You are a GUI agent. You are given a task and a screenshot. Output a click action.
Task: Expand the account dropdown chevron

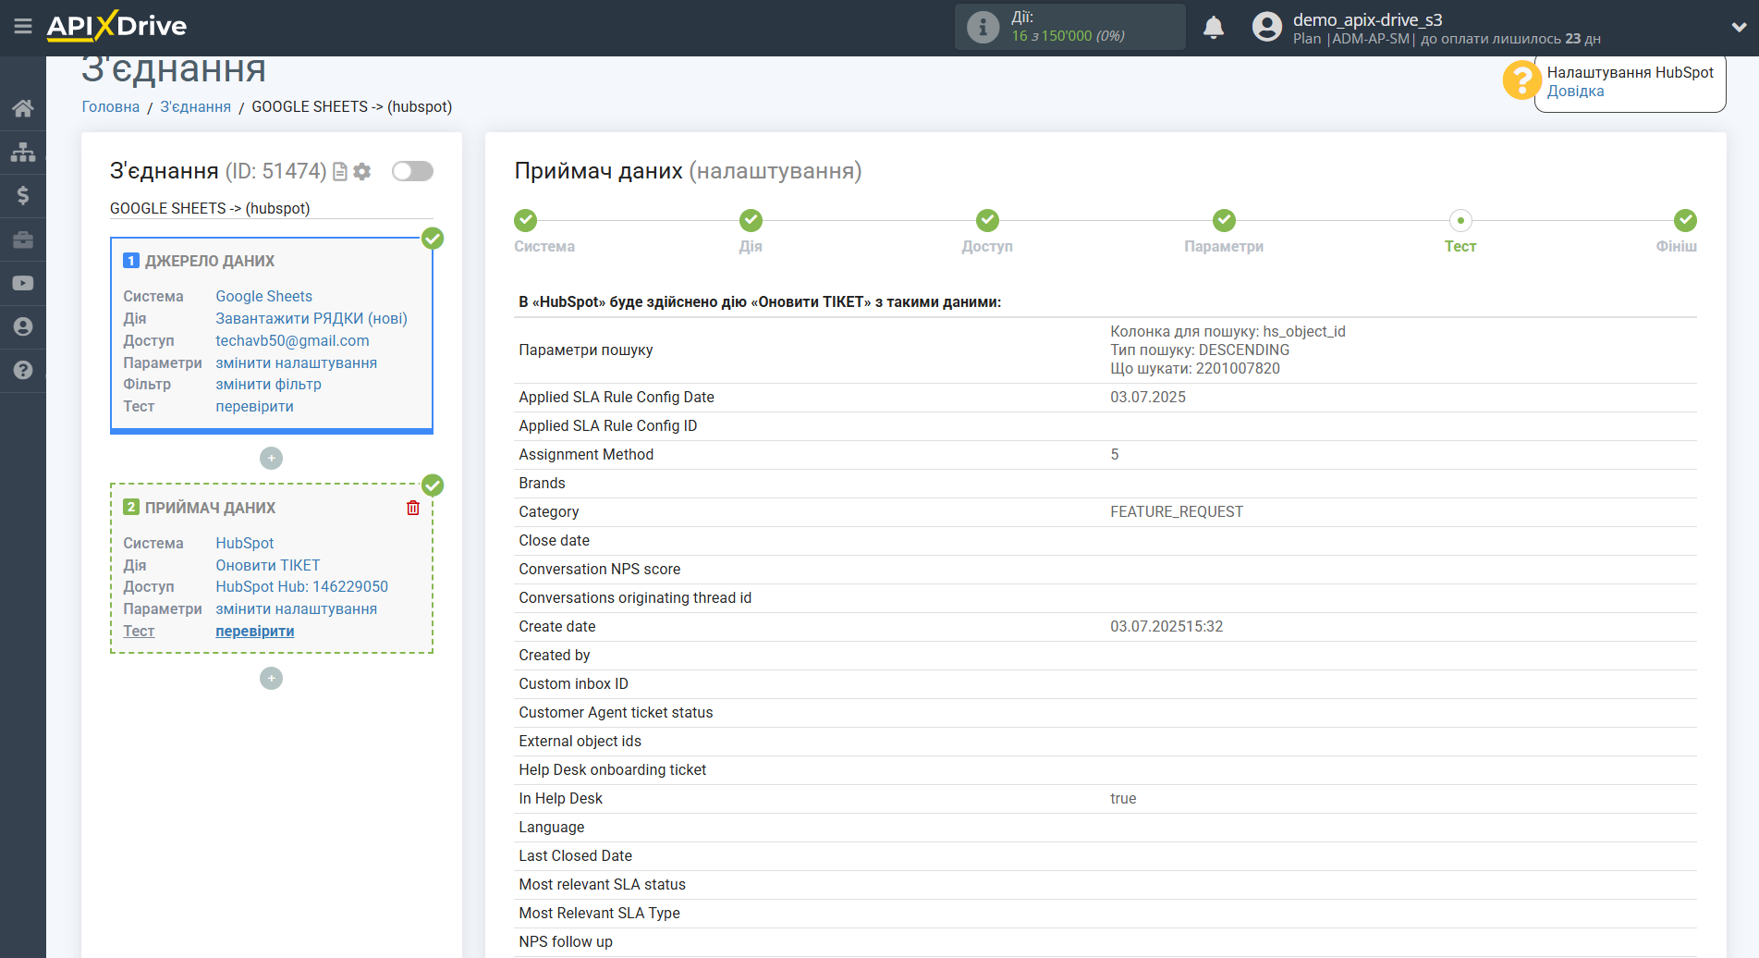[x=1739, y=28]
